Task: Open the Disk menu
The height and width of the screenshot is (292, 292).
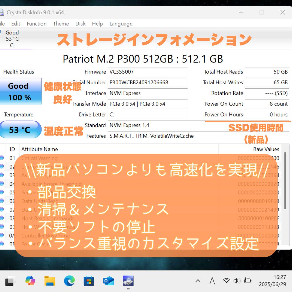Action: [80, 24]
